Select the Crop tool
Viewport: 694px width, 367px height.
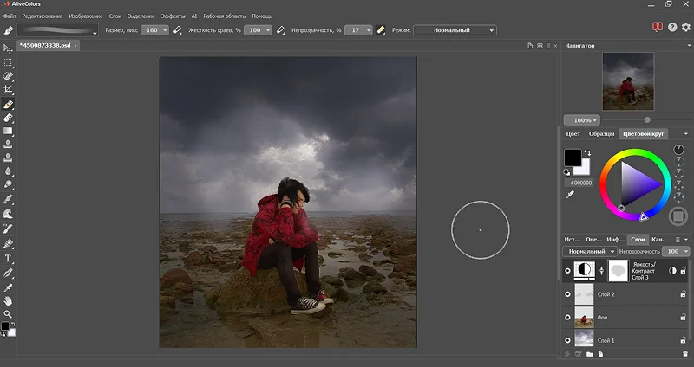click(x=8, y=90)
